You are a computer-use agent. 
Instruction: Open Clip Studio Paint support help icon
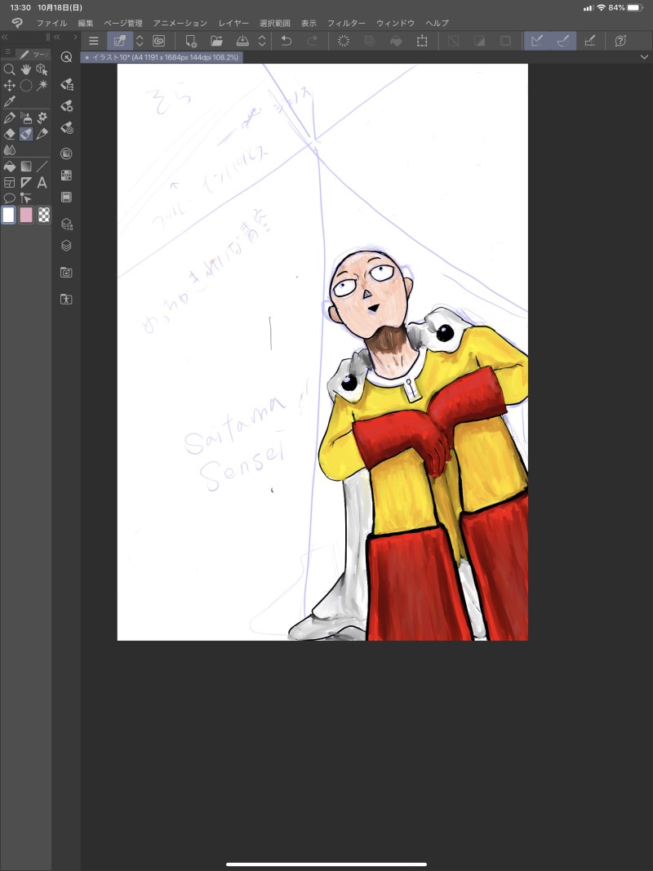621,41
